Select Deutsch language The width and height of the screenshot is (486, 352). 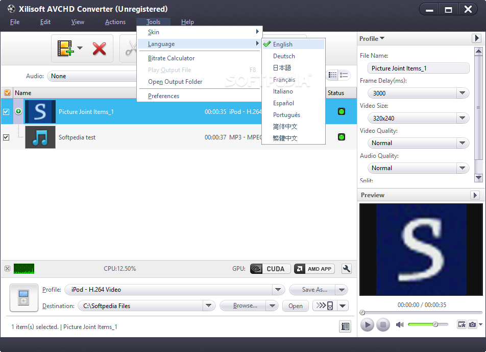293,56
